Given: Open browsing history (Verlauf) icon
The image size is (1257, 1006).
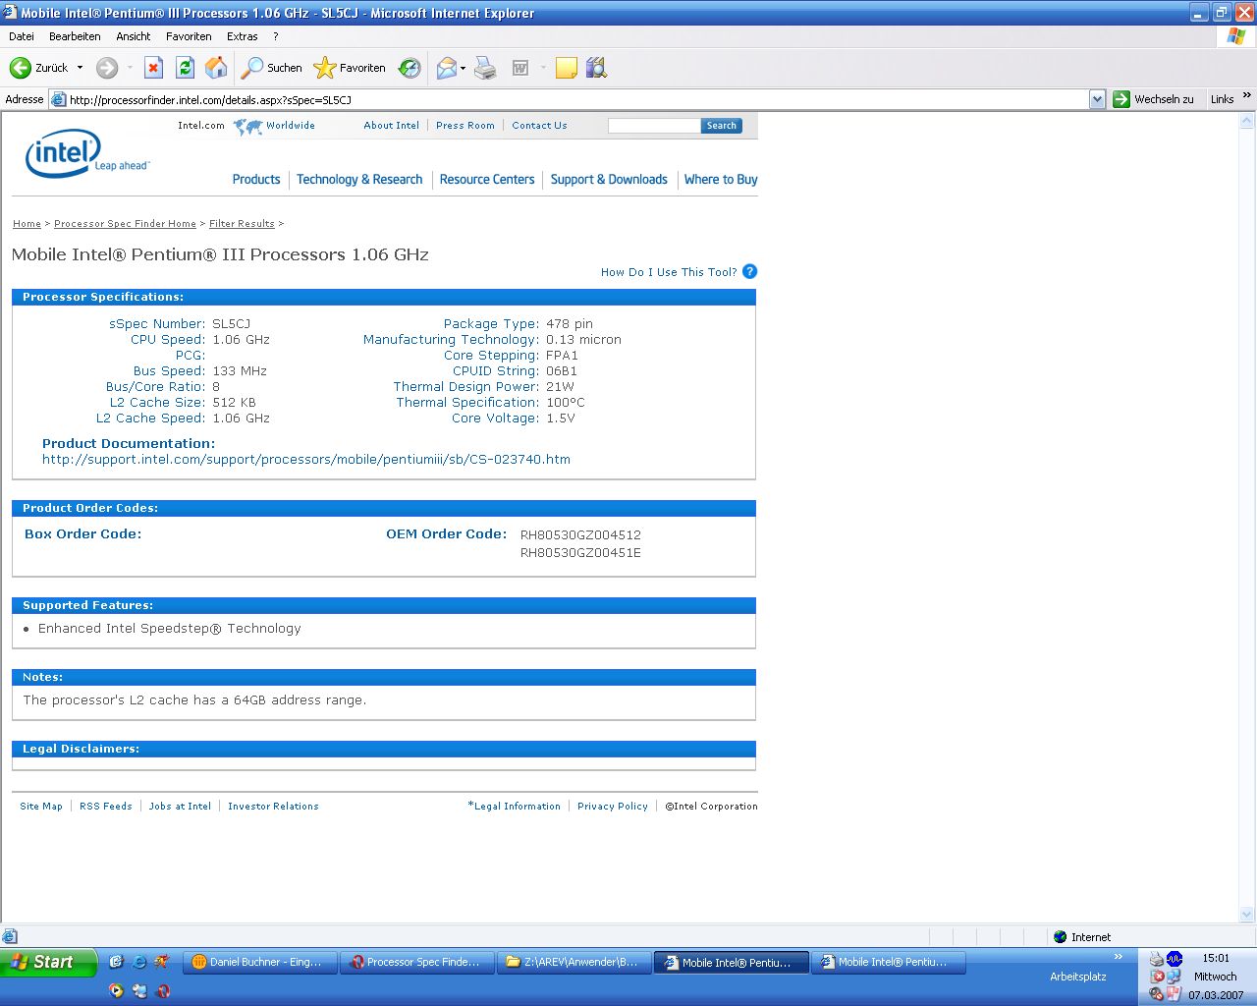Looking at the screenshot, I should click(410, 68).
